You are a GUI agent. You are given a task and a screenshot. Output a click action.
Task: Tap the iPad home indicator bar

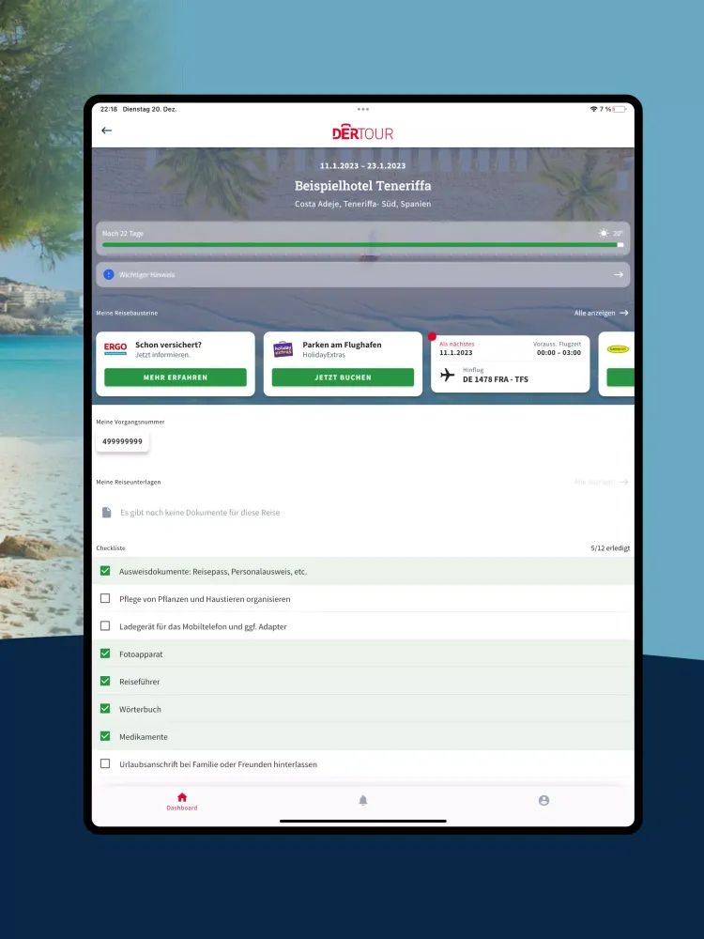tap(362, 821)
